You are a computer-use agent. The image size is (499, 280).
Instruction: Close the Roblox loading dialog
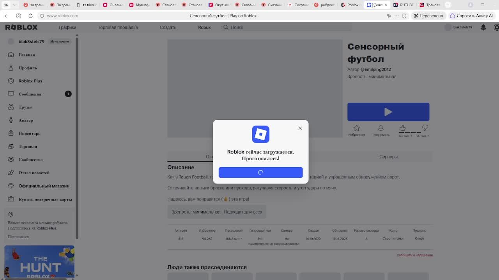coord(300,128)
